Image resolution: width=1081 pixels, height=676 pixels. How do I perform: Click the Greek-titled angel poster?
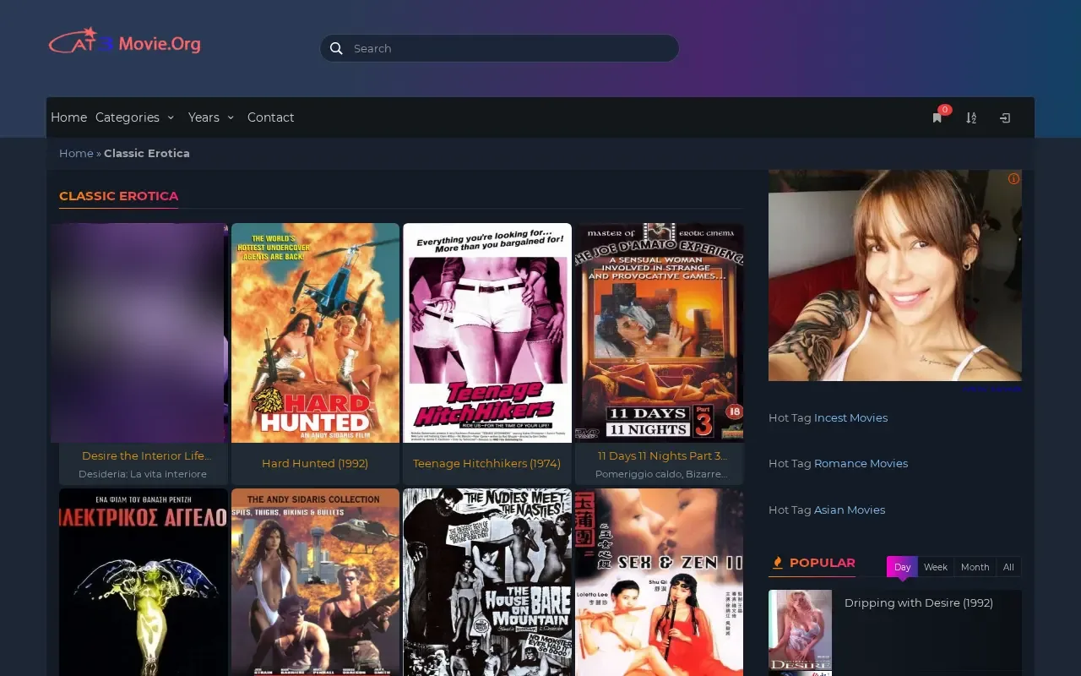(x=144, y=582)
